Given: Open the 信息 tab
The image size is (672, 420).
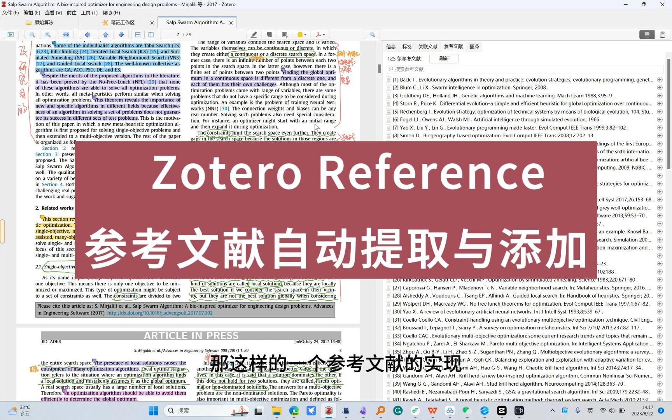Looking at the screenshot, I should pyautogui.click(x=391, y=47).
